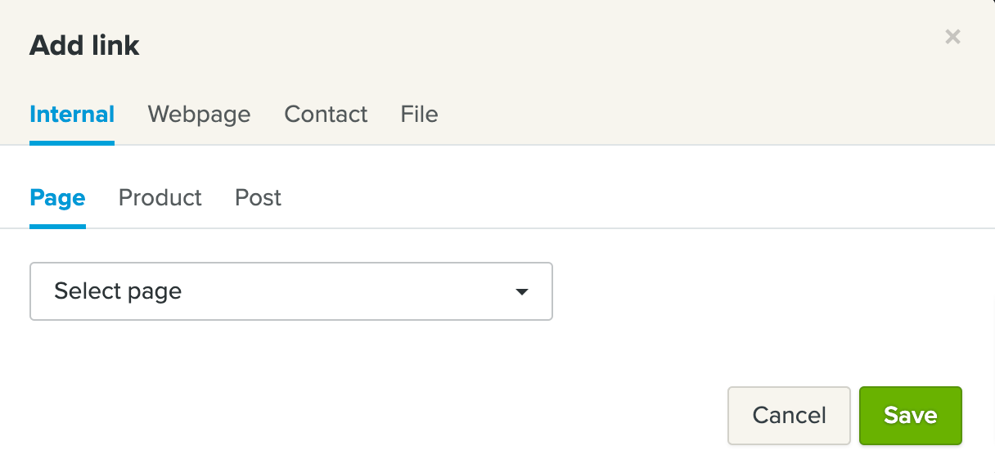The width and height of the screenshot is (995, 473).
Task: Switch to the Product sub-tab
Action: (x=160, y=198)
